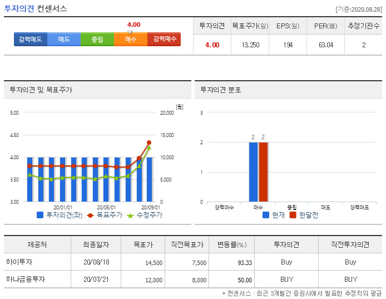Click the 투자의견 분포 panel title
This screenshot has height=299, width=386.
pos(221,90)
